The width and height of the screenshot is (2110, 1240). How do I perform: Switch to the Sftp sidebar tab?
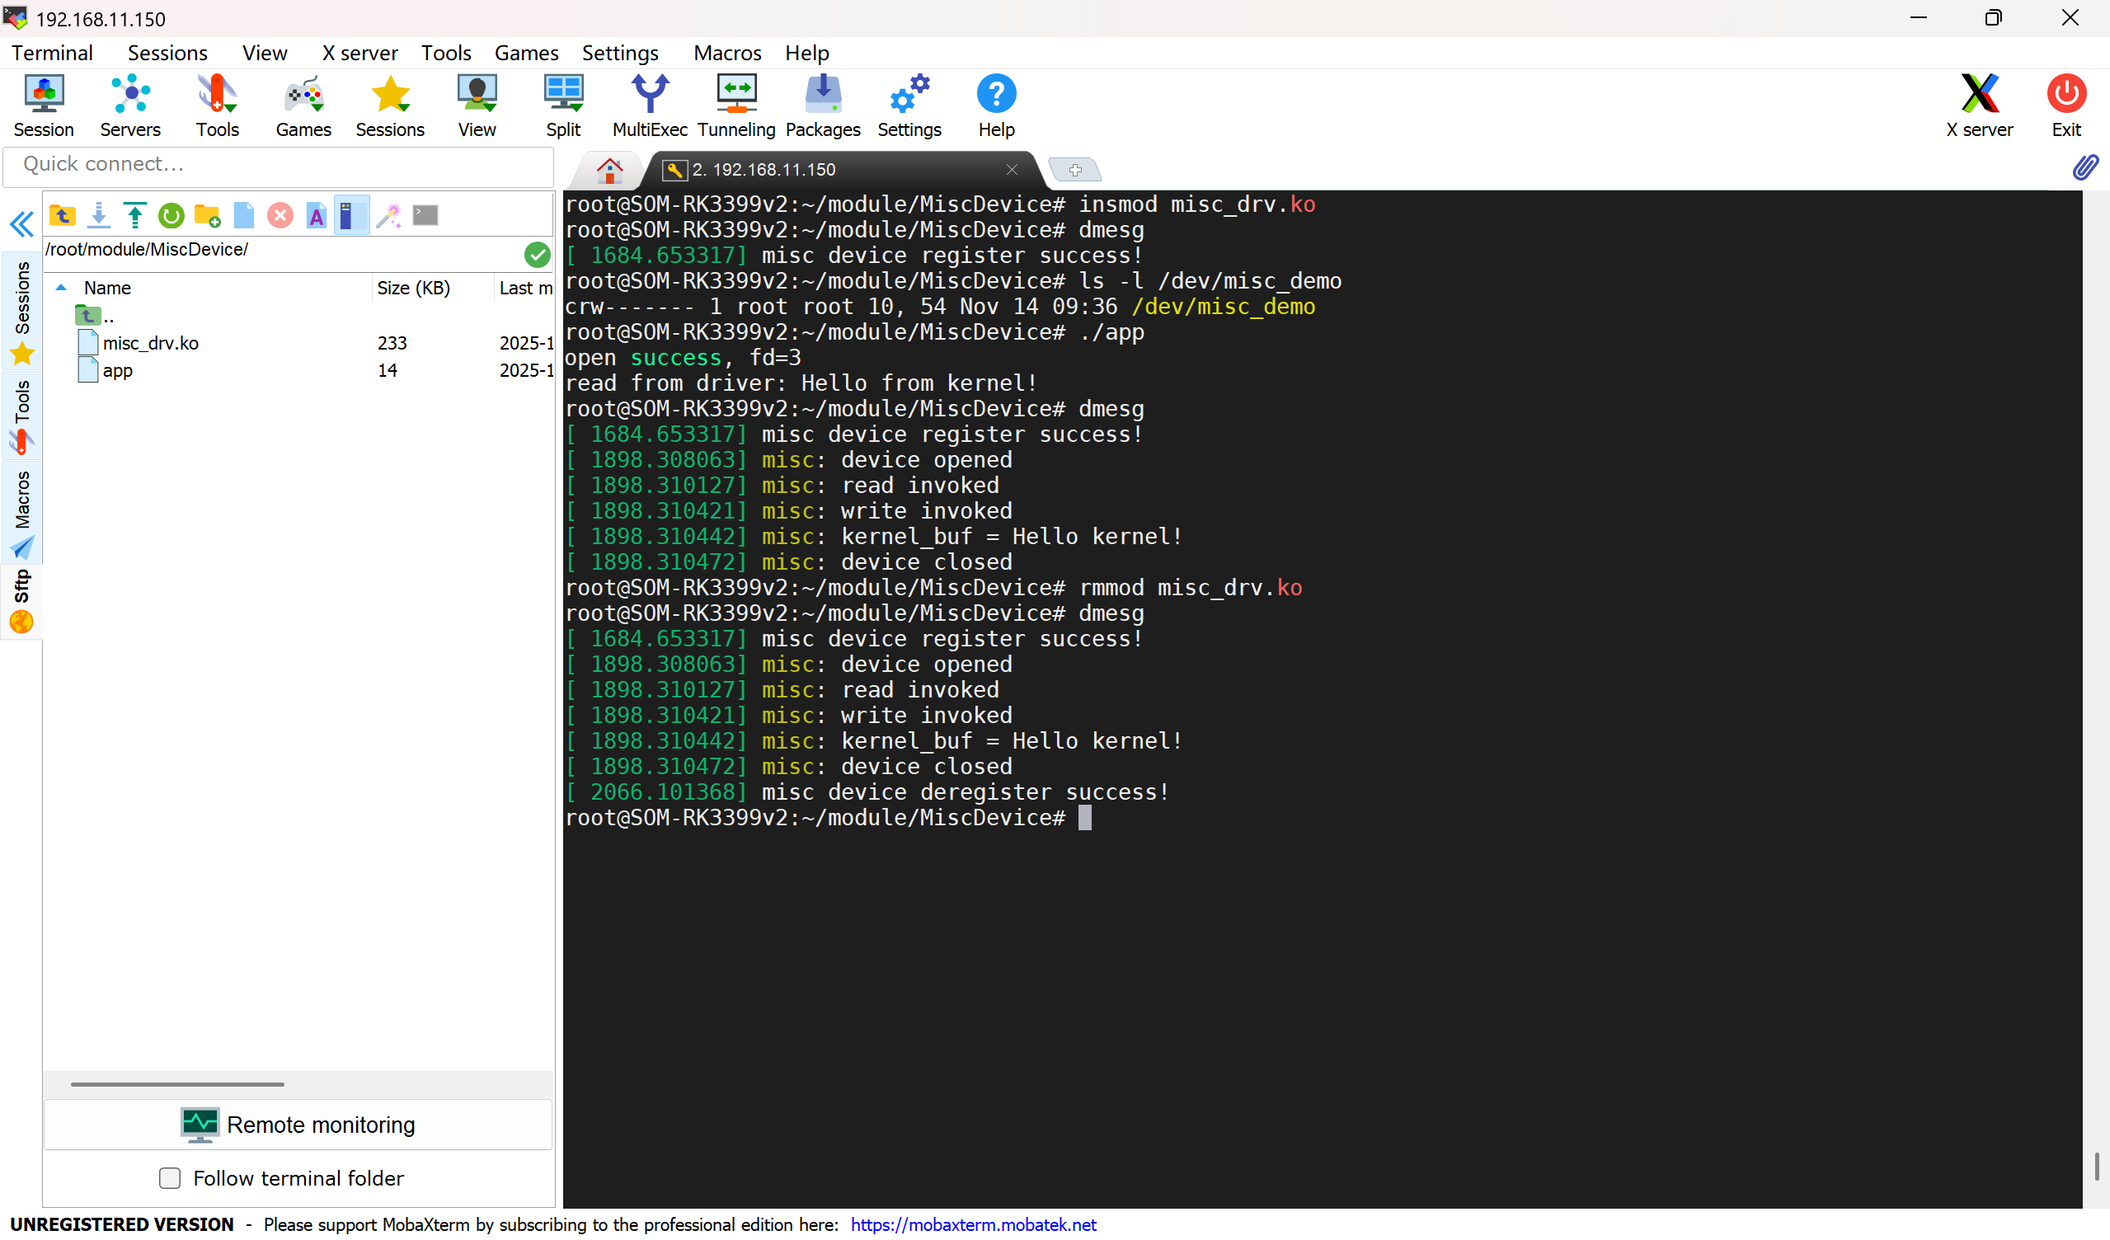(21, 601)
